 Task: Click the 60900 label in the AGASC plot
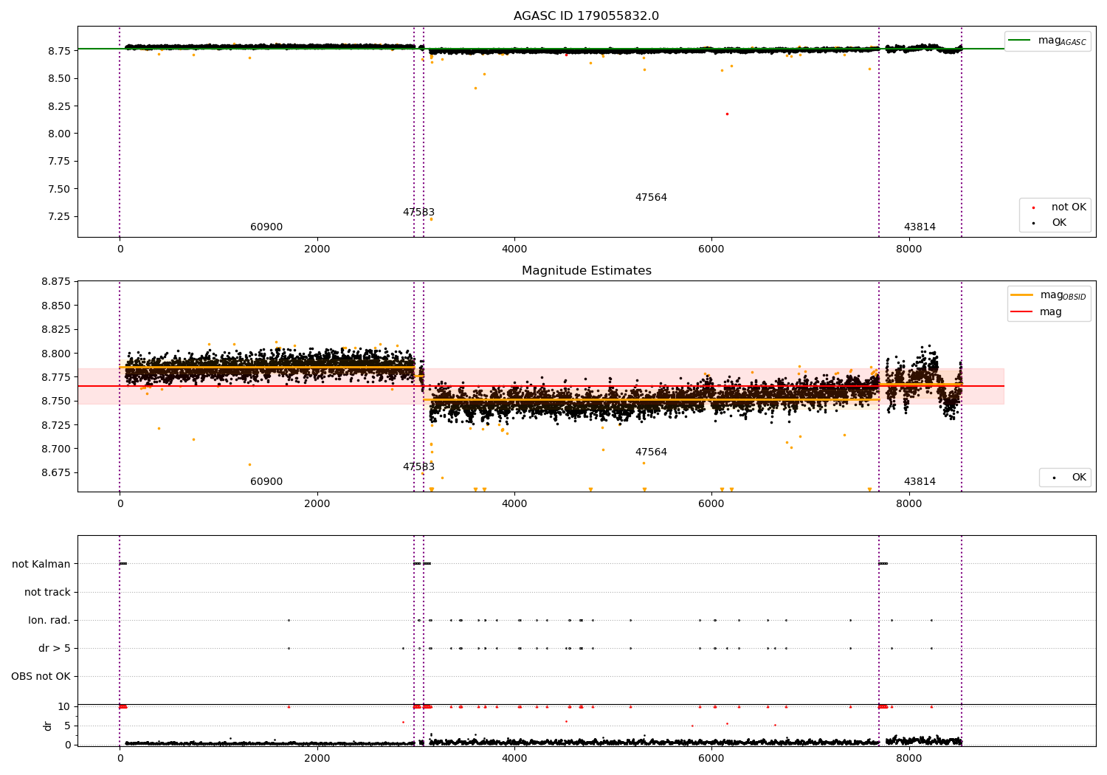pos(266,227)
